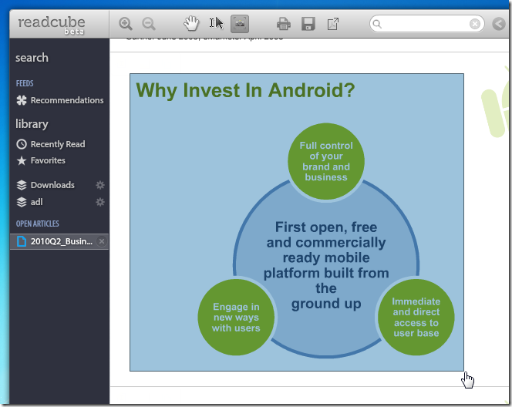The width and height of the screenshot is (512, 407).
Task: Select the hand pan tool
Action: coord(191,24)
